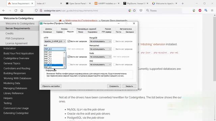Switch to the Алиасы tab
Image resolution: width=216 pixels, height=121 pixels.
(x=64, y=29)
